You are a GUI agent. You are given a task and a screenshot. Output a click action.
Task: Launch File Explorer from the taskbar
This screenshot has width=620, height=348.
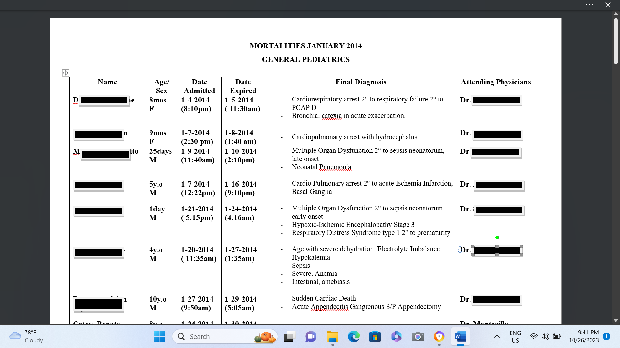pos(332,337)
